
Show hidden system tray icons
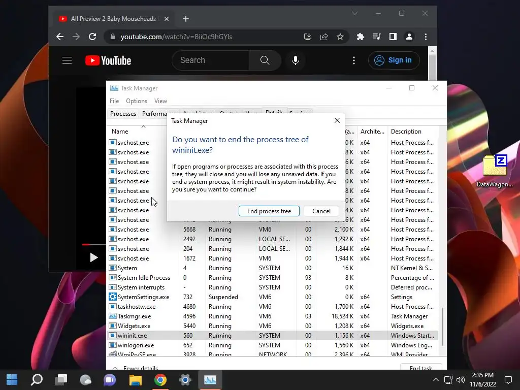436,380
